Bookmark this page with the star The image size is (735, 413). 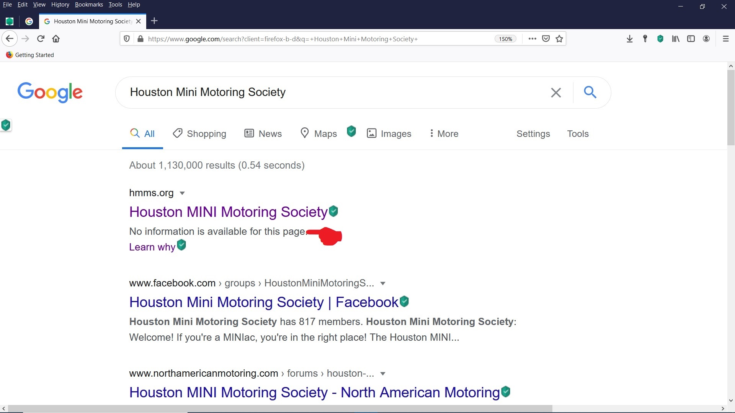click(559, 39)
